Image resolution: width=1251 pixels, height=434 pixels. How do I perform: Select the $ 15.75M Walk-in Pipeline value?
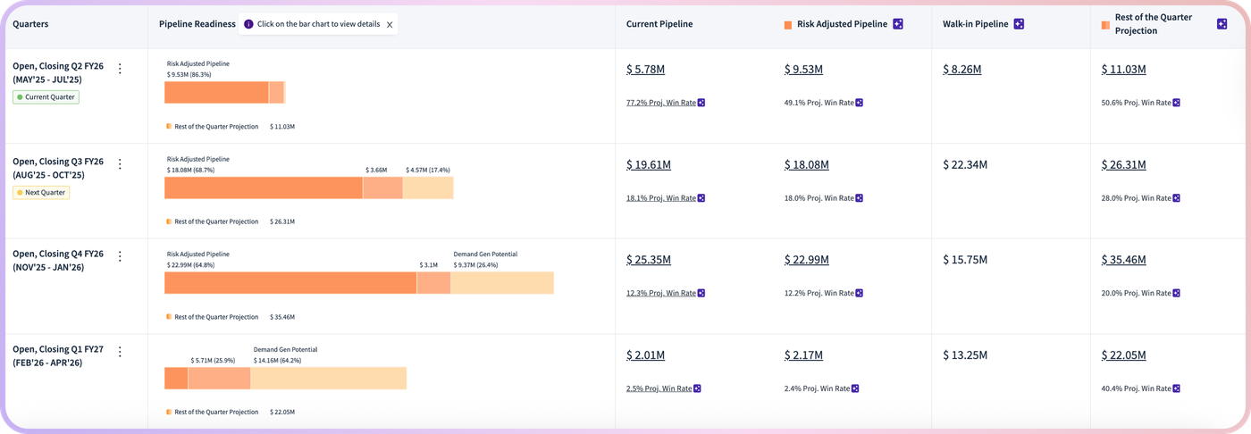click(x=965, y=260)
